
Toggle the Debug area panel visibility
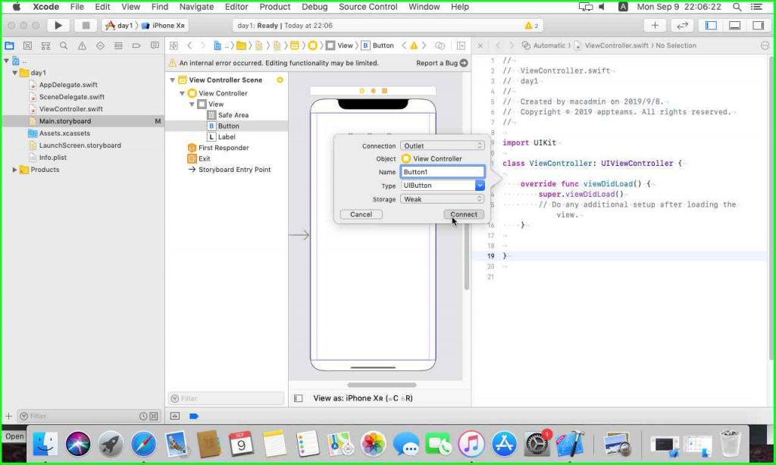[x=734, y=25]
